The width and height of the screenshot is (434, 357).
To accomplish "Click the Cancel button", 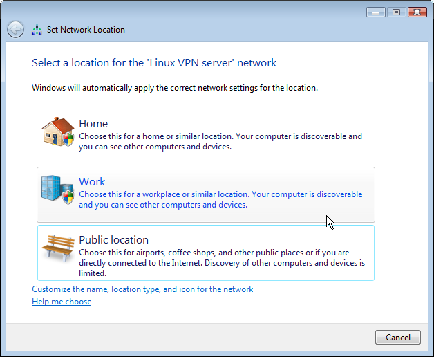I will click(398, 338).
